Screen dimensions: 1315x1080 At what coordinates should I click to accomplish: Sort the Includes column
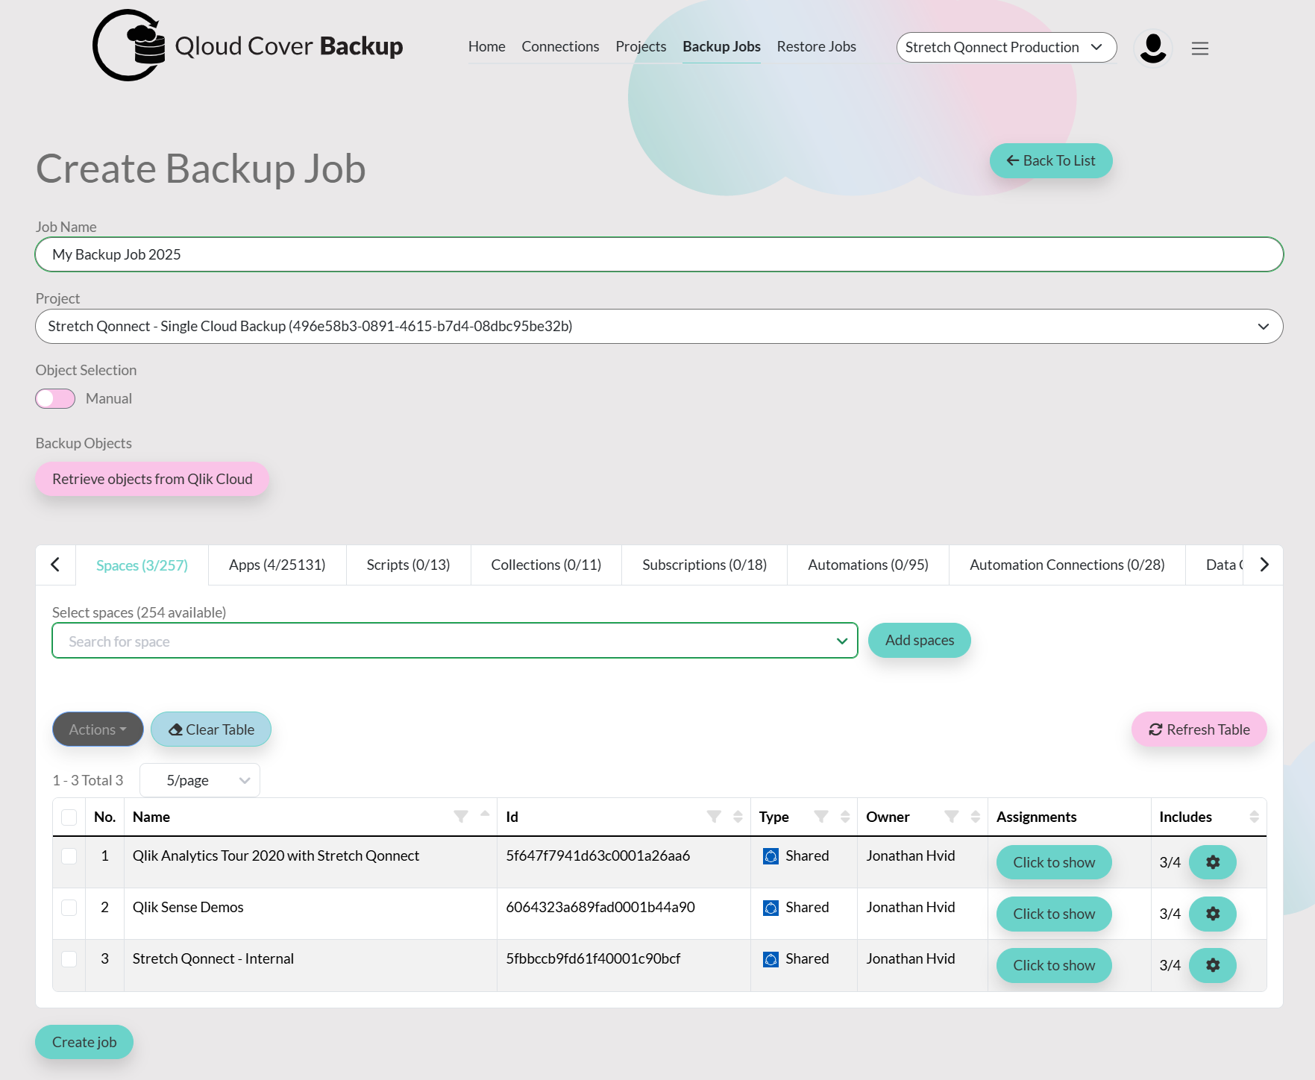[1255, 817]
